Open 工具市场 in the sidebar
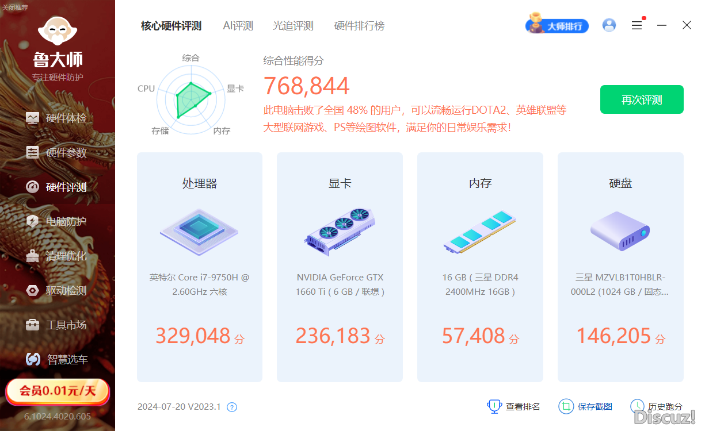Screen dimensions: 705x431 pyautogui.click(x=56, y=325)
